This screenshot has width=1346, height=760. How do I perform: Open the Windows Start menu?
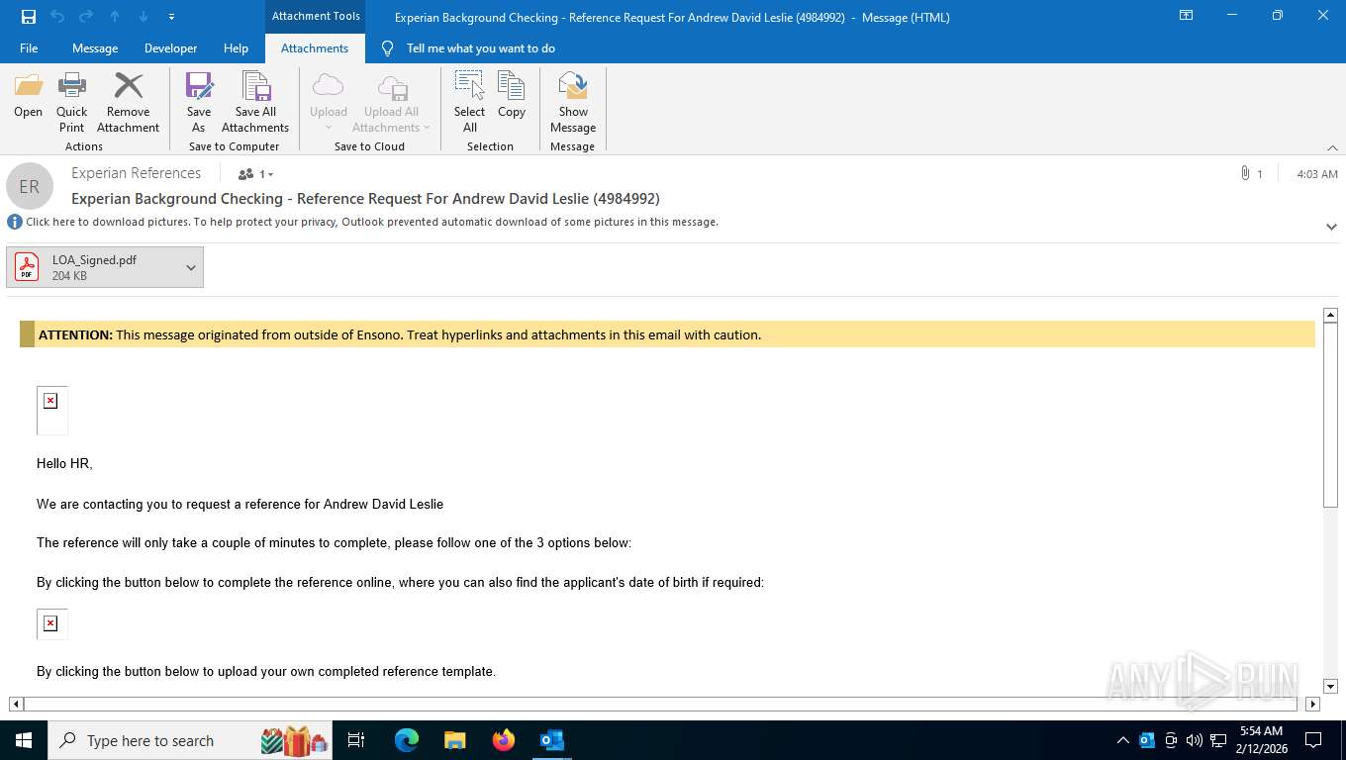(x=23, y=740)
